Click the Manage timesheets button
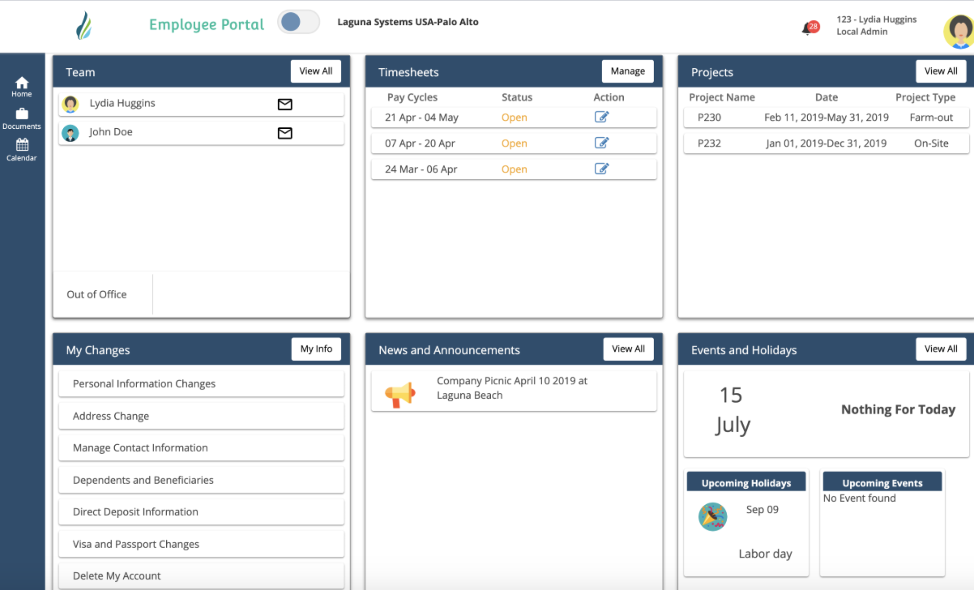Screen dimensions: 974x590 [628, 71]
